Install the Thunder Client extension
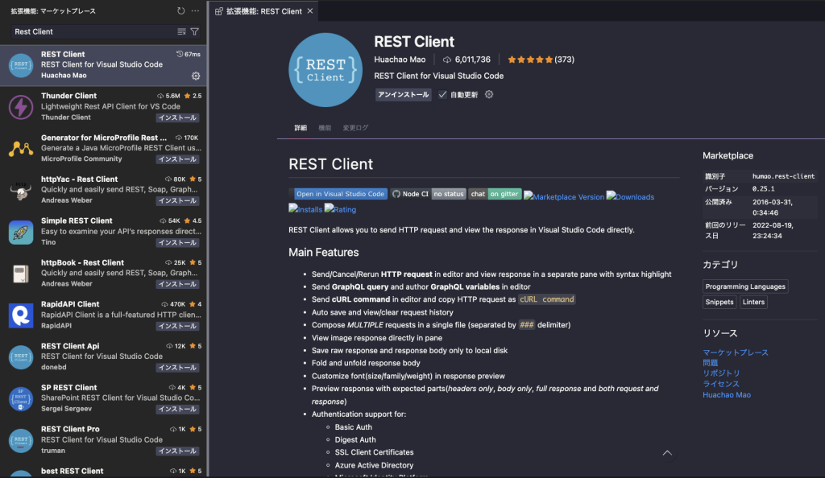 coord(177,117)
